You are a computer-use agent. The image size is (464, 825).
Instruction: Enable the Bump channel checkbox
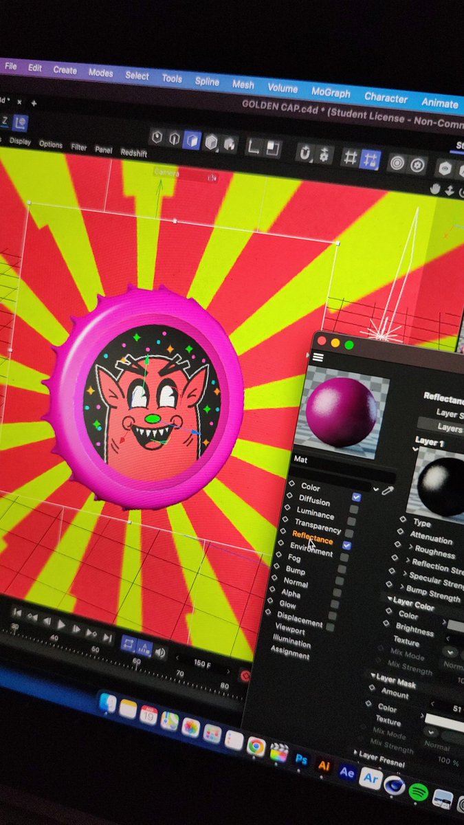(x=338, y=582)
